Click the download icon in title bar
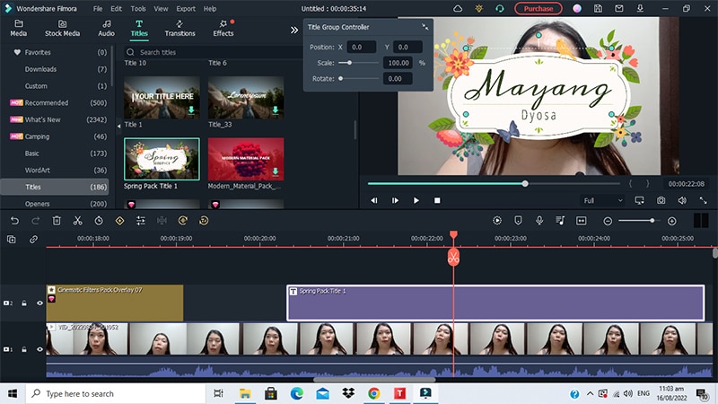 click(x=640, y=8)
